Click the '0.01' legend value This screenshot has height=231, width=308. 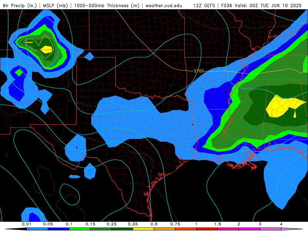pos(27,224)
